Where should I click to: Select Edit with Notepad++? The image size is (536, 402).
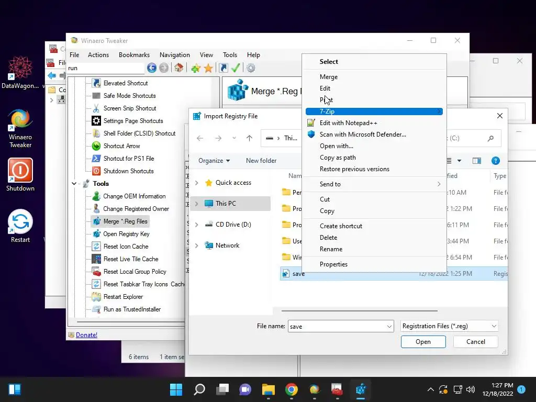pyautogui.click(x=374, y=123)
